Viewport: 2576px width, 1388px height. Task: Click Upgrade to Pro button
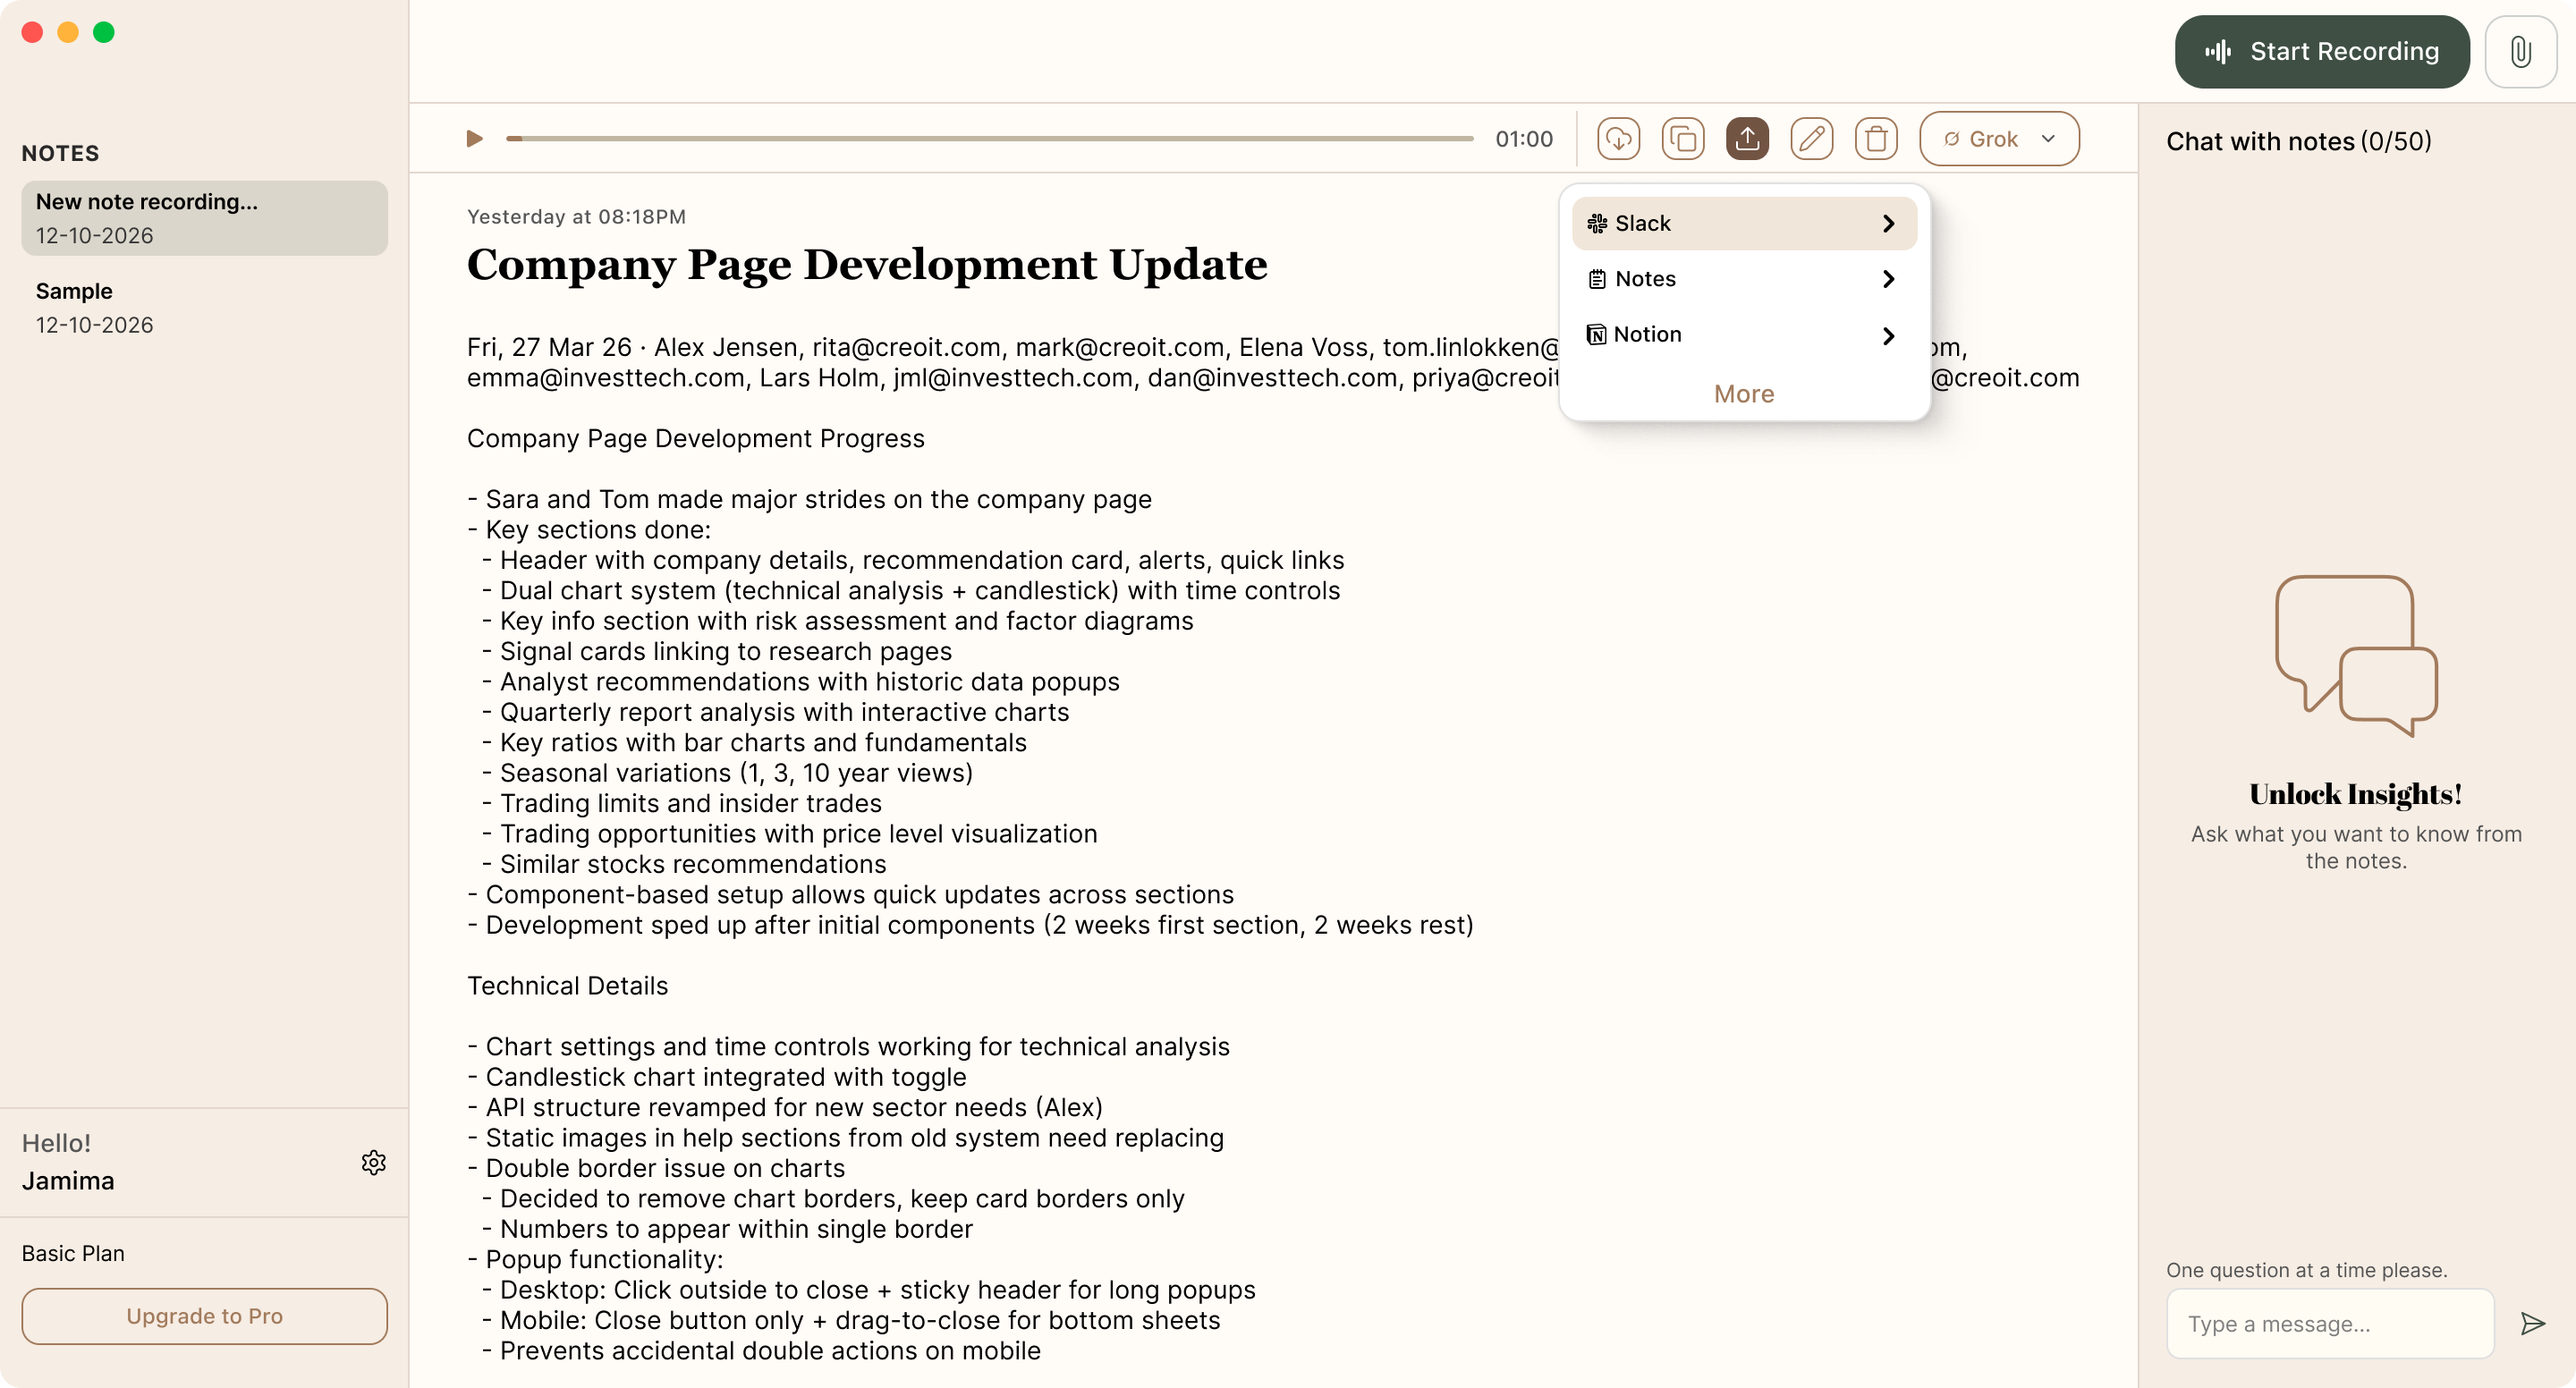click(x=204, y=1316)
